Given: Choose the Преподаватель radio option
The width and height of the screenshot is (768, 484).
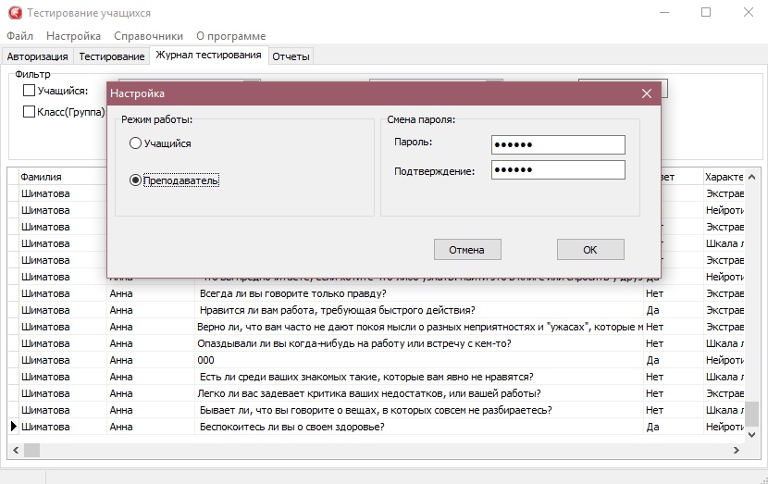Looking at the screenshot, I should [136, 180].
